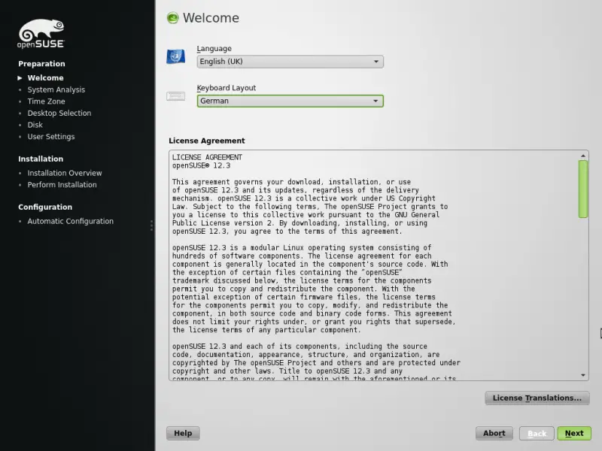602x451 pixels.
Task: Click the License Agreement heading
Action: [x=206, y=141]
